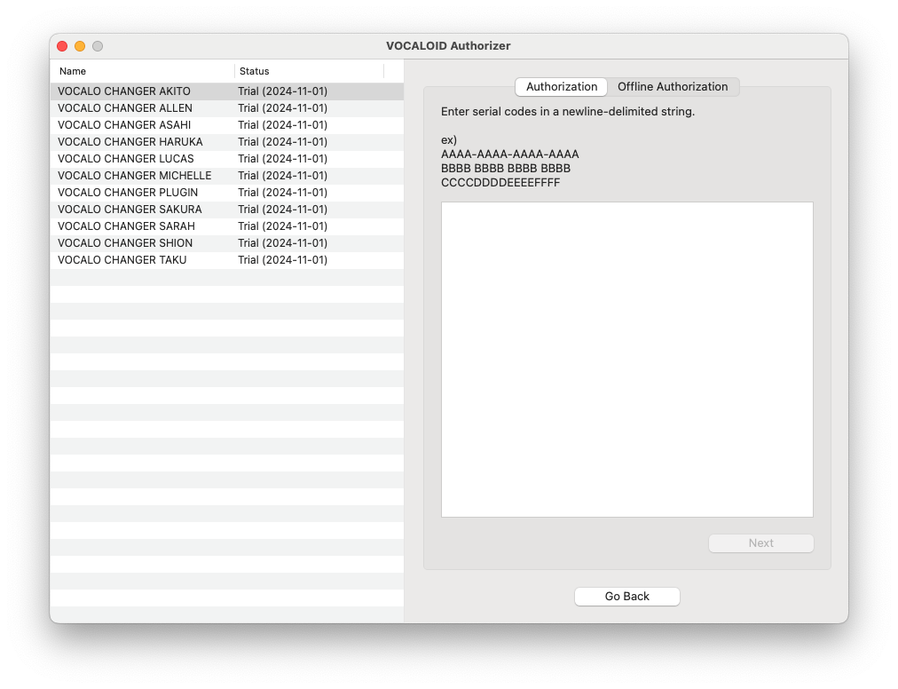Select VOCALO CHANGER HARUKA row
The image size is (898, 689).
(227, 141)
